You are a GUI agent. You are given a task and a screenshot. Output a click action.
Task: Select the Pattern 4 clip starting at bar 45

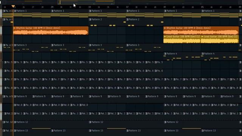coord(220,56)
